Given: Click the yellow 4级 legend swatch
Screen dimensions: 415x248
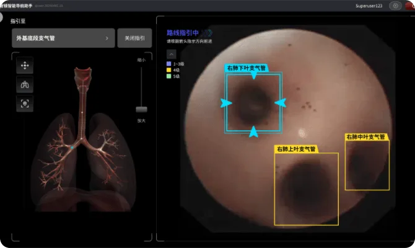Looking at the screenshot, I should (169, 70).
